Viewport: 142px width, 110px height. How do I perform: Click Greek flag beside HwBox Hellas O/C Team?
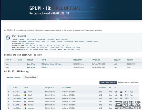pos(43,64)
